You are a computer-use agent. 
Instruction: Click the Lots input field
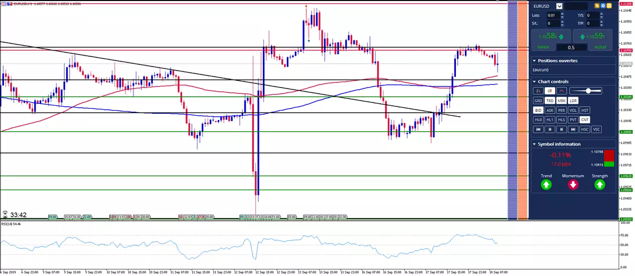553,15
